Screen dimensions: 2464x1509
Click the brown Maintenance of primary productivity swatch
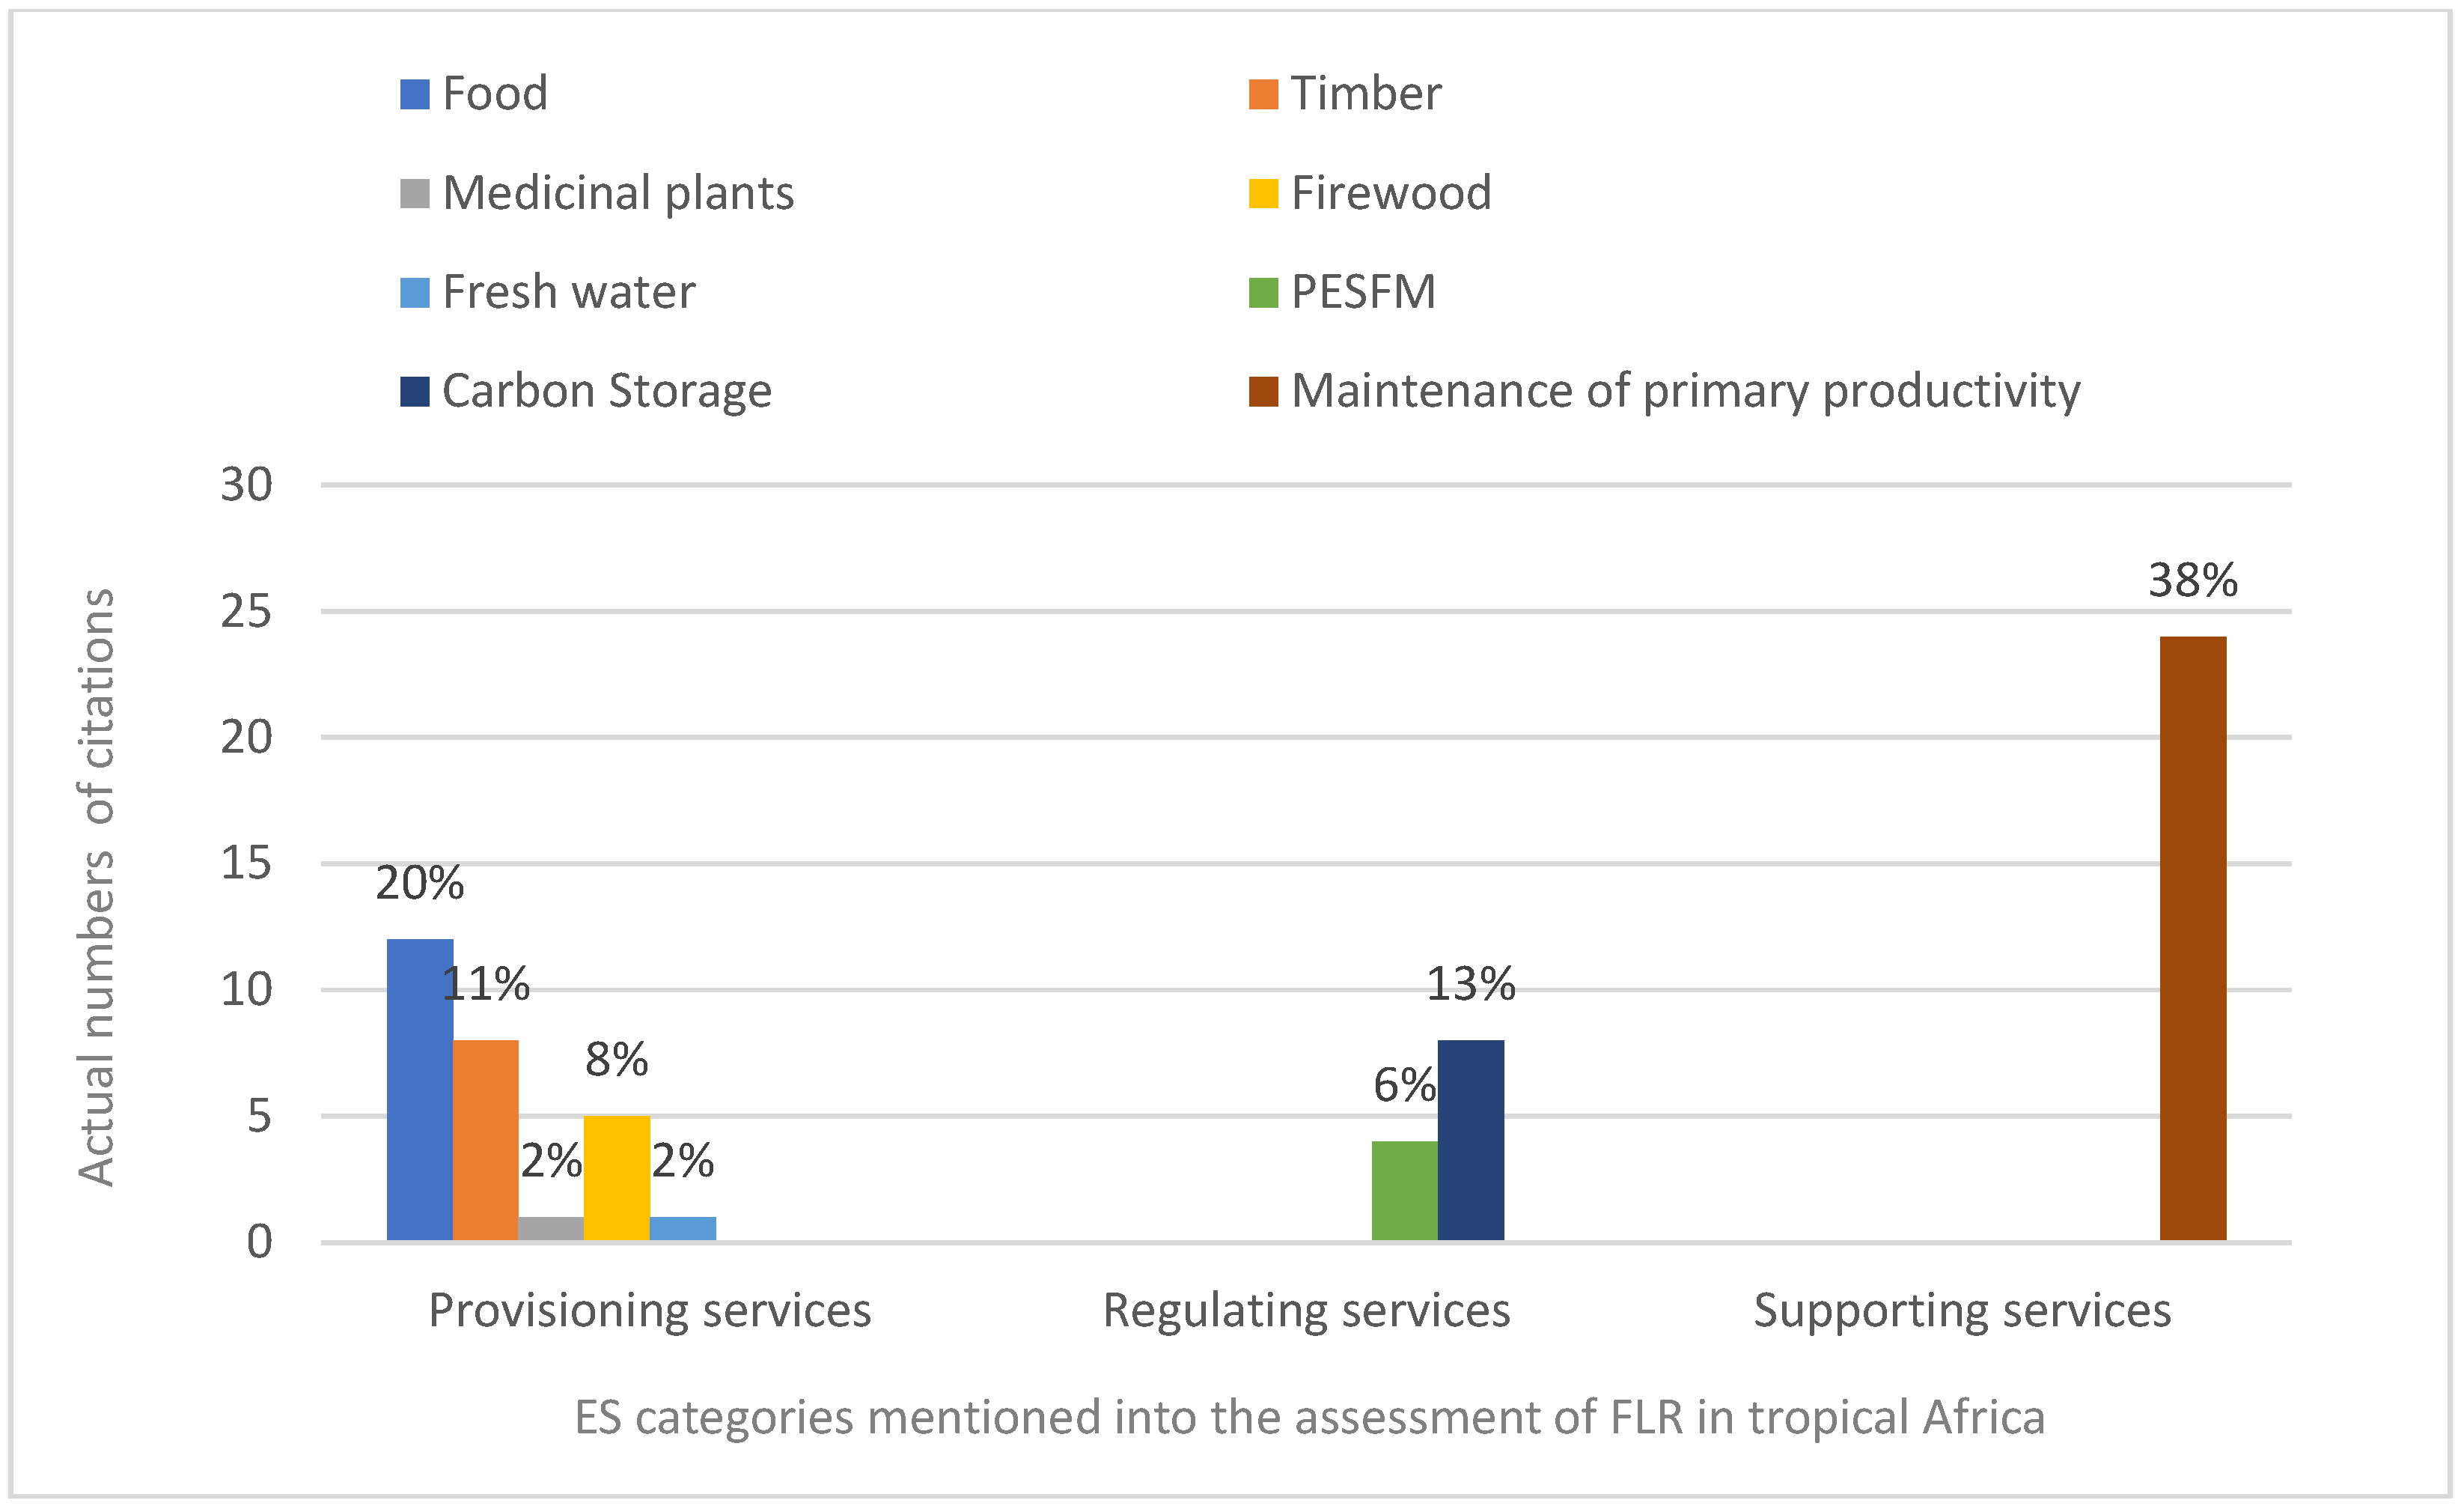click(1263, 391)
